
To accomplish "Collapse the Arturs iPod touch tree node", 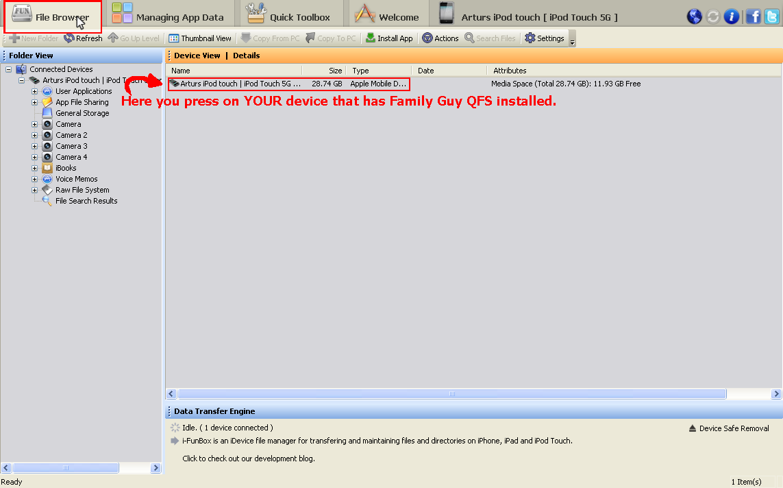I will 21,80.
